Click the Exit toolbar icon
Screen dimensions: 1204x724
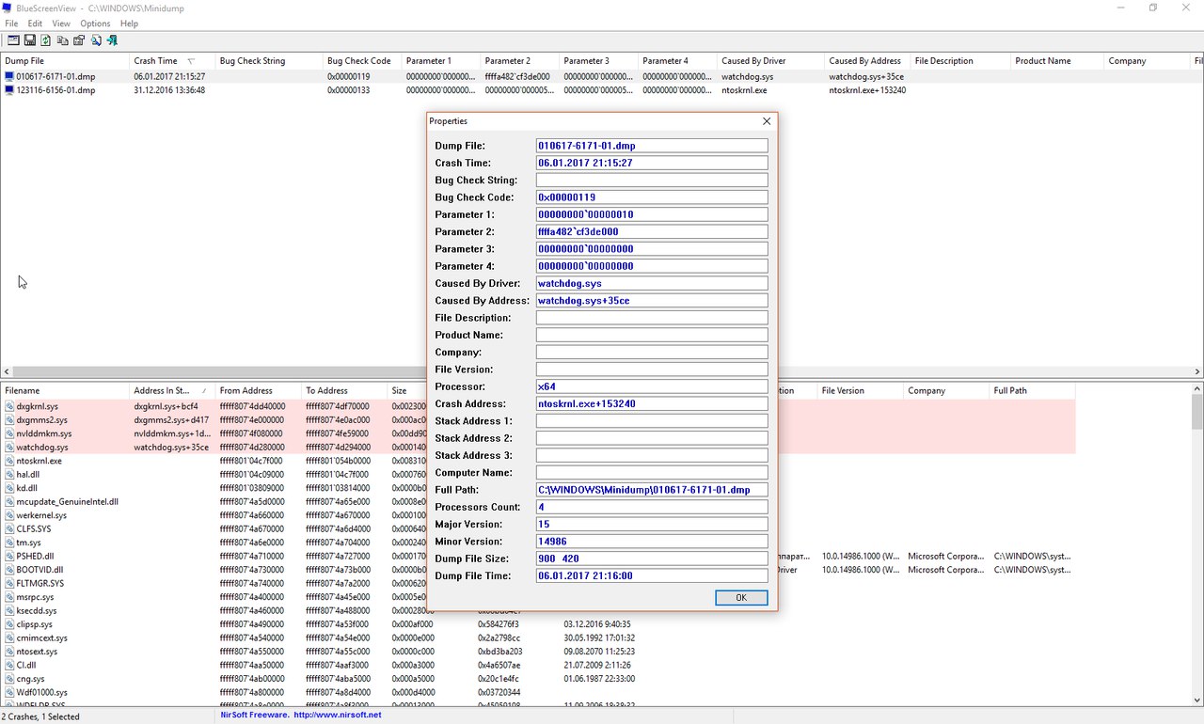(112, 40)
